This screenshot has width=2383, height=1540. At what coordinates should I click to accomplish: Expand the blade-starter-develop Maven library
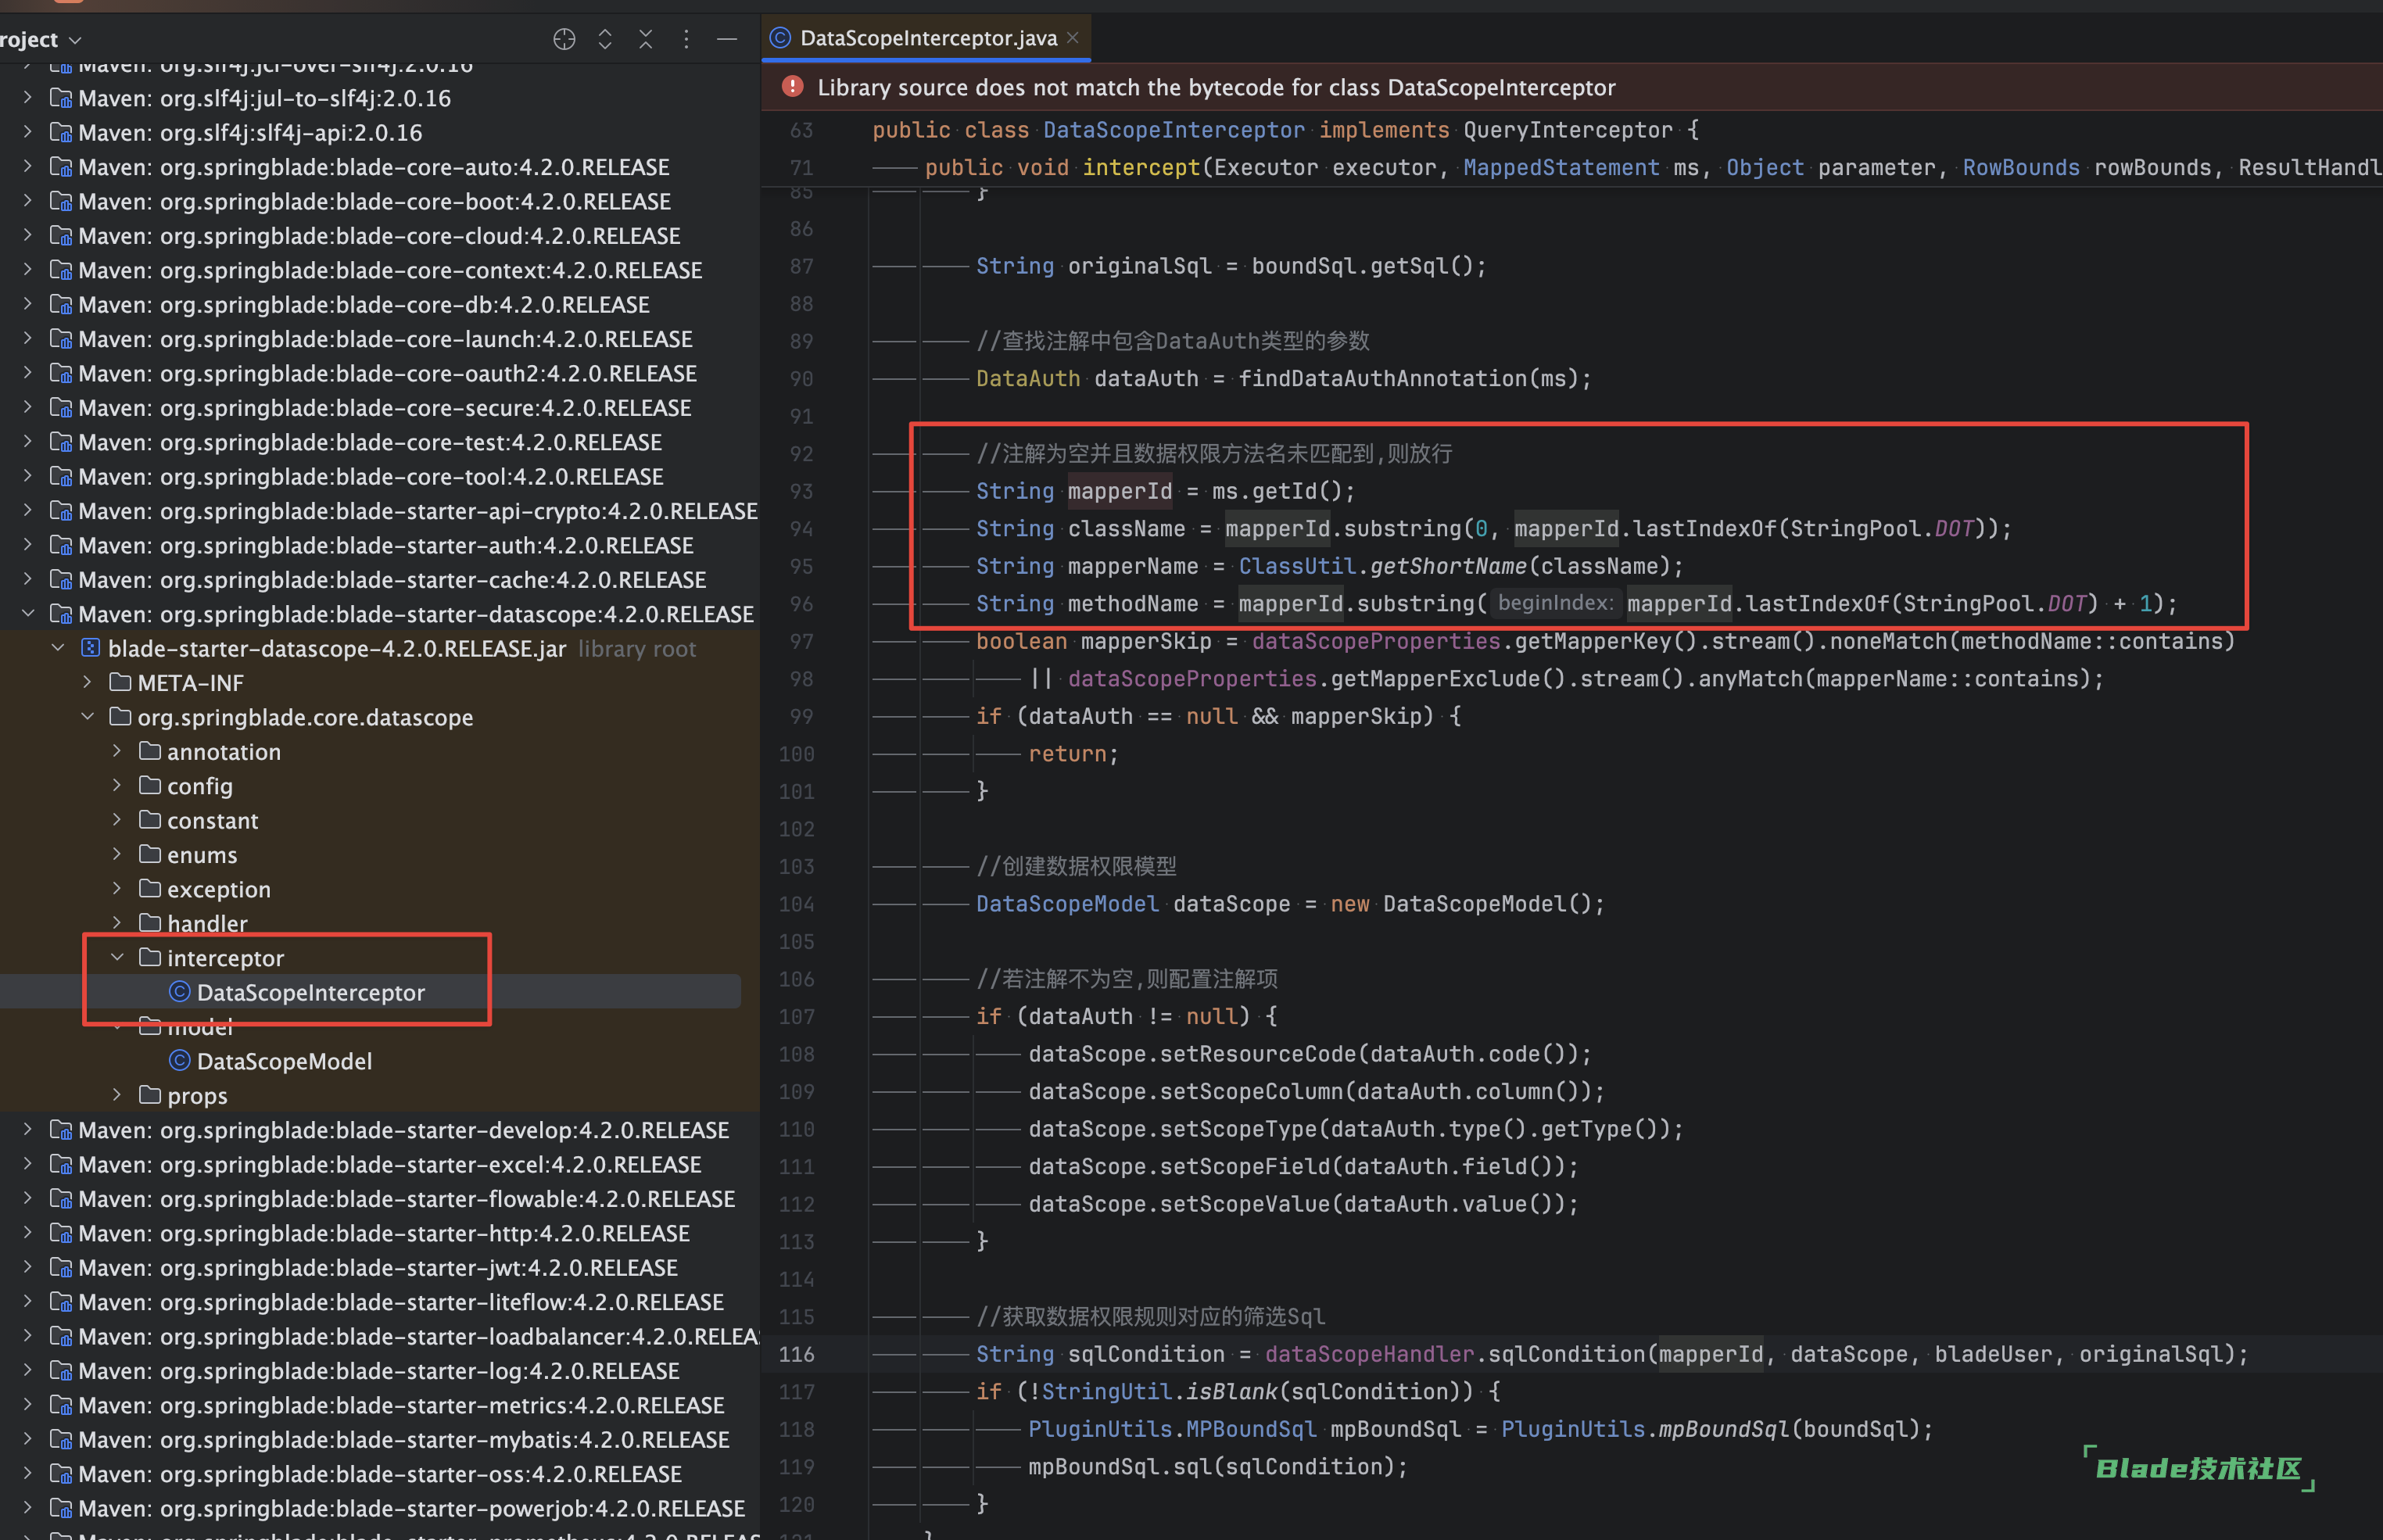(x=27, y=1129)
